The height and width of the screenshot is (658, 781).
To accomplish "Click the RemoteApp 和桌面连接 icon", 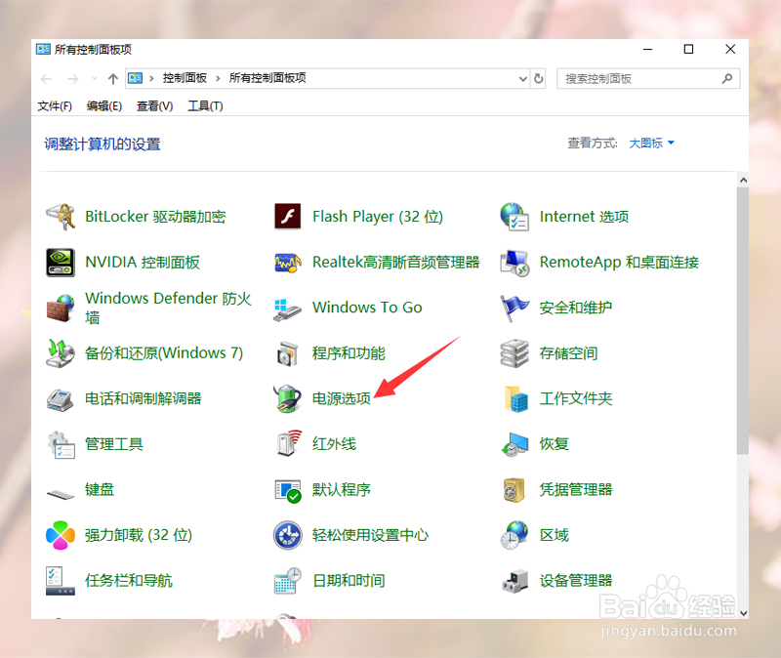I will (514, 263).
